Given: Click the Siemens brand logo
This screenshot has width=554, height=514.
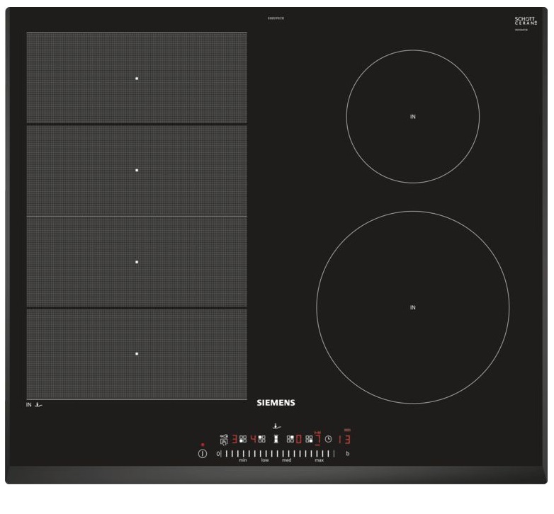Looking at the screenshot, I should point(276,403).
